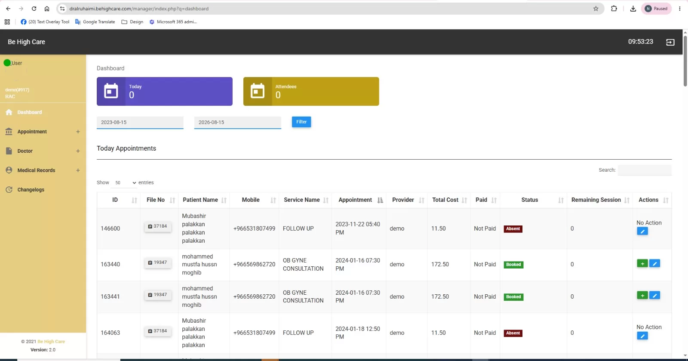Screen dimensions: 688x361
Task: Click the browser address bar URL
Action: (139, 9)
